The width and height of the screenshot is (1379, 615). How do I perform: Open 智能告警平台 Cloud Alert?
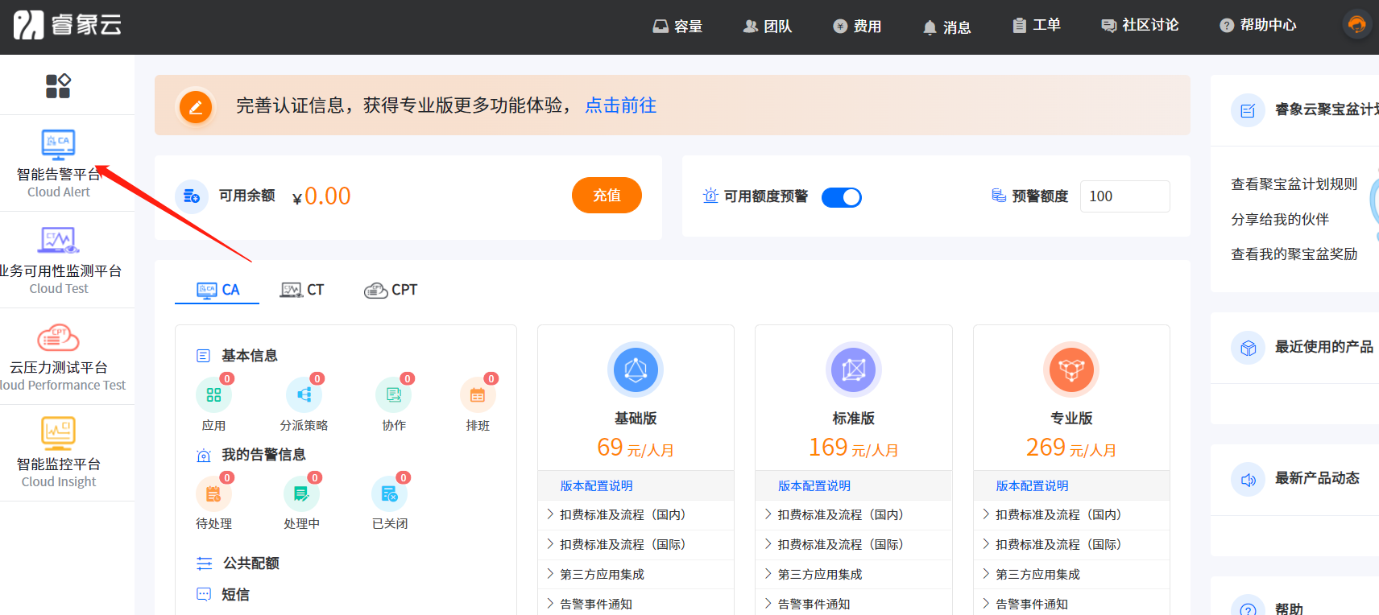(59, 164)
